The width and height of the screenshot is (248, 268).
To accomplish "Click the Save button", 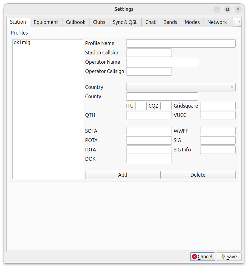I will 229,256.
